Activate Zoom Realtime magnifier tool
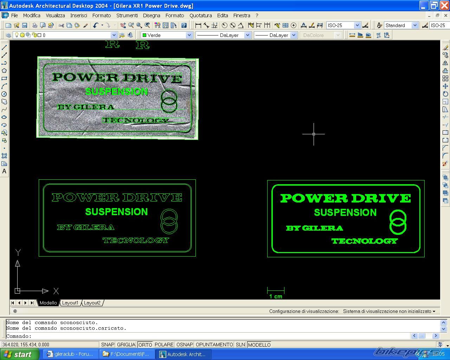 131,25
